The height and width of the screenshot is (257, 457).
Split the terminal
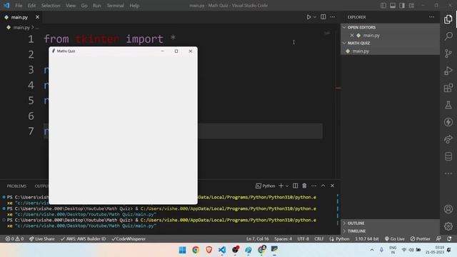(295, 186)
